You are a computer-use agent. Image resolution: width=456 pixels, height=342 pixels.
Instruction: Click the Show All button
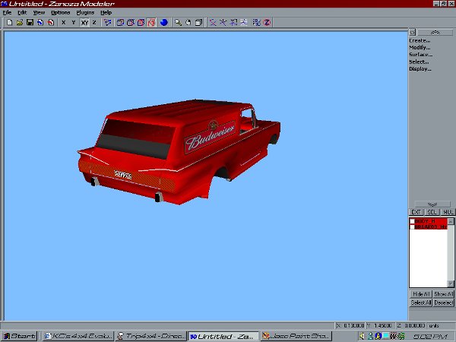(443, 294)
